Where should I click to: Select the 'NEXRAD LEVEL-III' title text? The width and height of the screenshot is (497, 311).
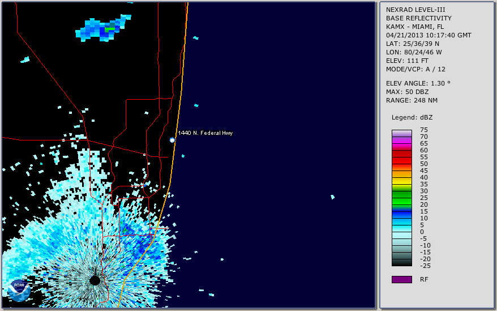(415, 10)
